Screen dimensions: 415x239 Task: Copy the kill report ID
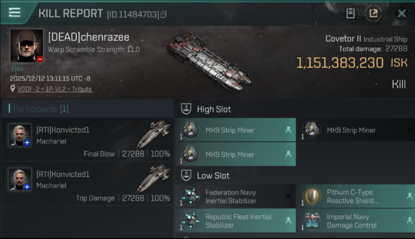coord(163,14)
